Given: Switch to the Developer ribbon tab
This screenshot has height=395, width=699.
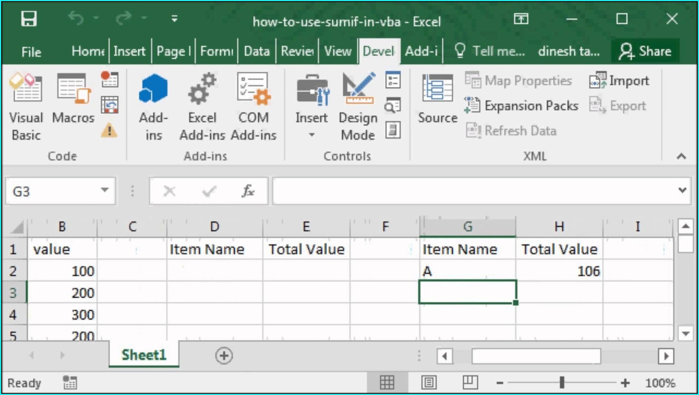Looking at the screenshot, I should coord(378,51).
